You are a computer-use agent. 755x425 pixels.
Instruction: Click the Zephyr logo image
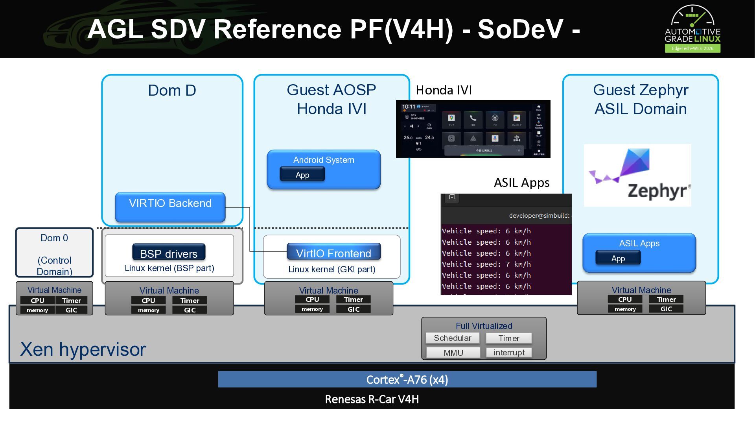point(637,175)
